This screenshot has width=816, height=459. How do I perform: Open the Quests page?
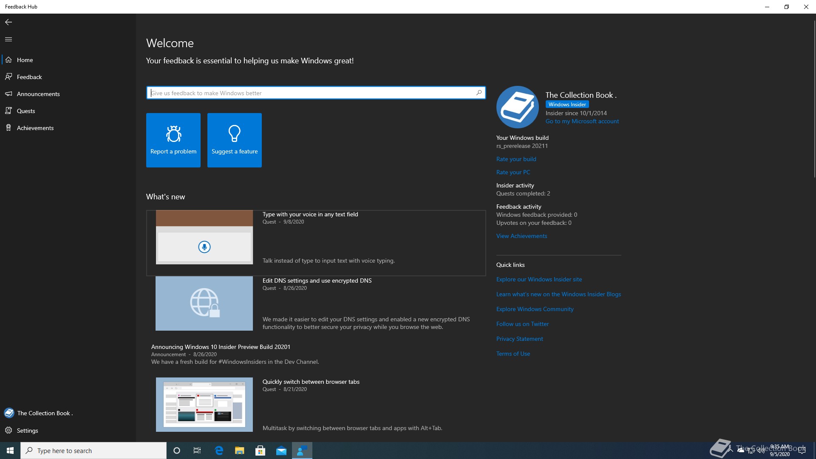coord(68,111)
